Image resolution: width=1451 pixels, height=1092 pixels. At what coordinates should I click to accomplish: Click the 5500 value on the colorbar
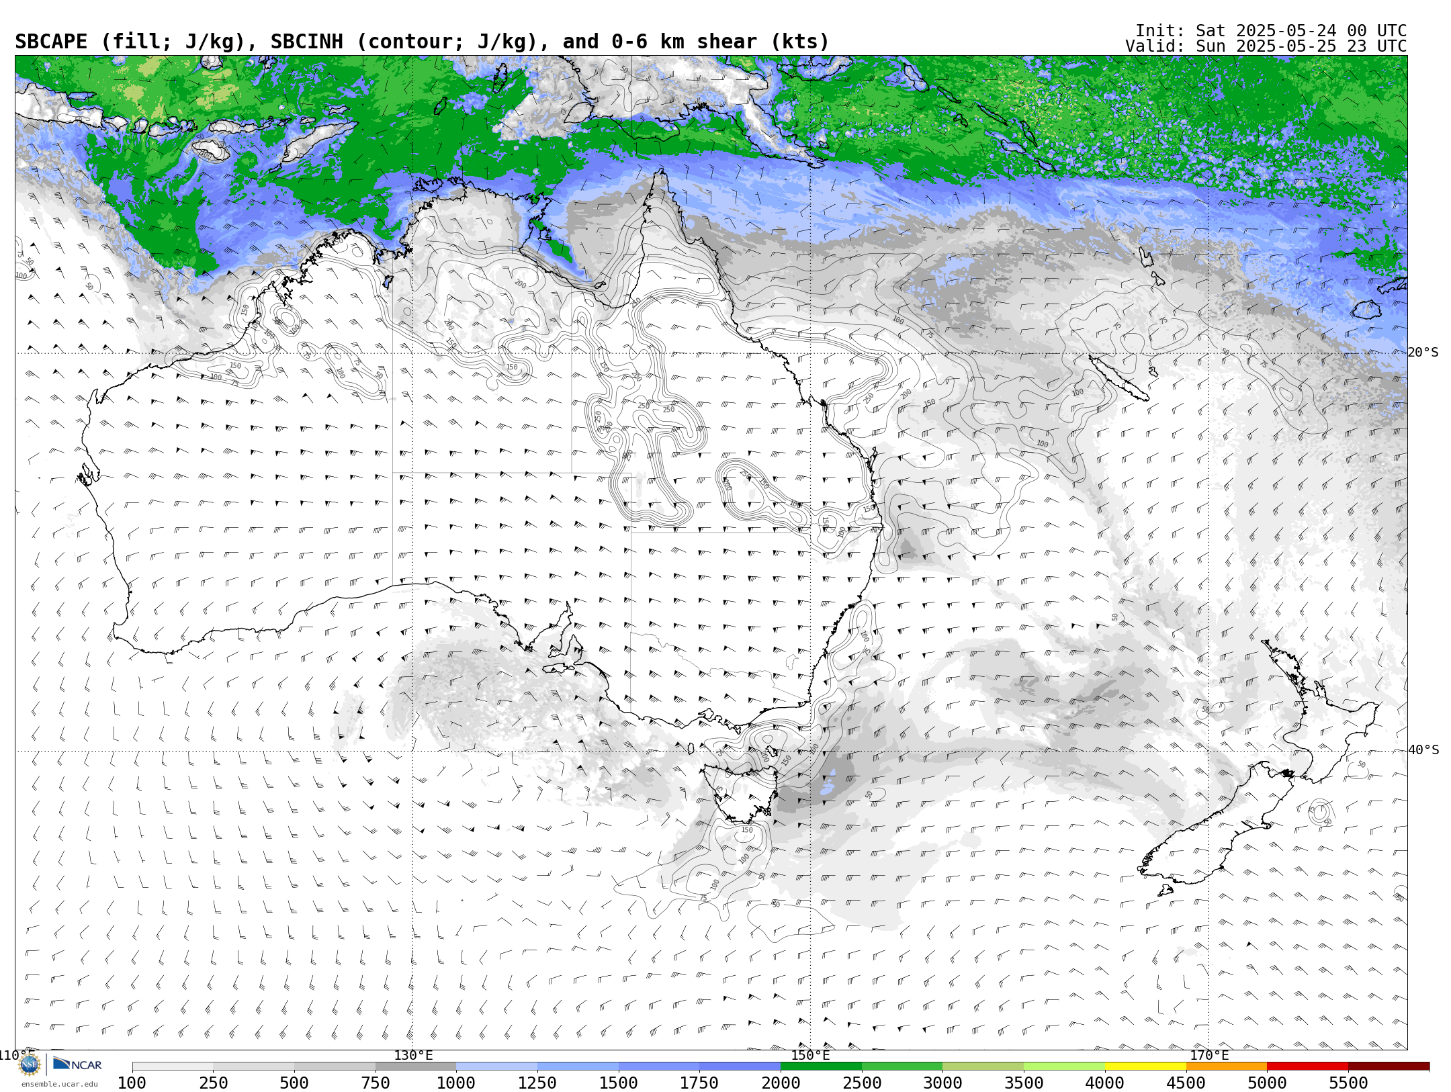click(x=1349, y=1083)
